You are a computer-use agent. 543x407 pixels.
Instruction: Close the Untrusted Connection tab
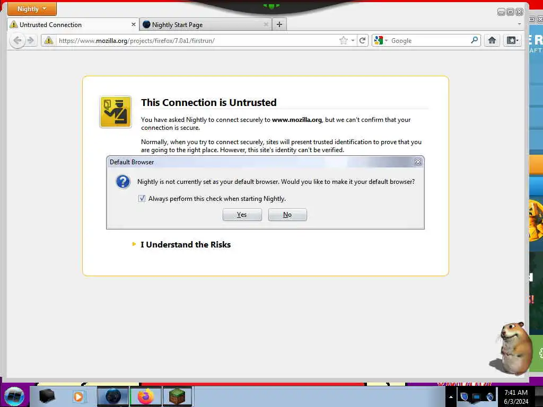click(x=133, y=24)
